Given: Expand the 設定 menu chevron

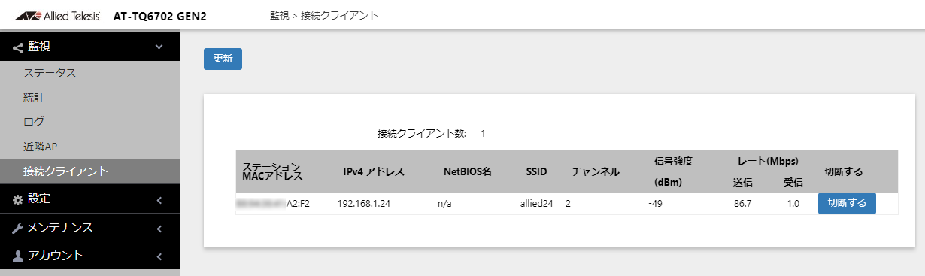Looking at the screenshot, I should coord(159,199).
